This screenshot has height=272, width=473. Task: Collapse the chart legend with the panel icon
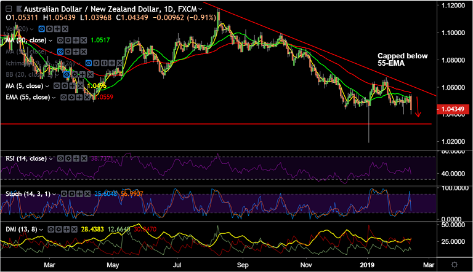tap(9, 9)
